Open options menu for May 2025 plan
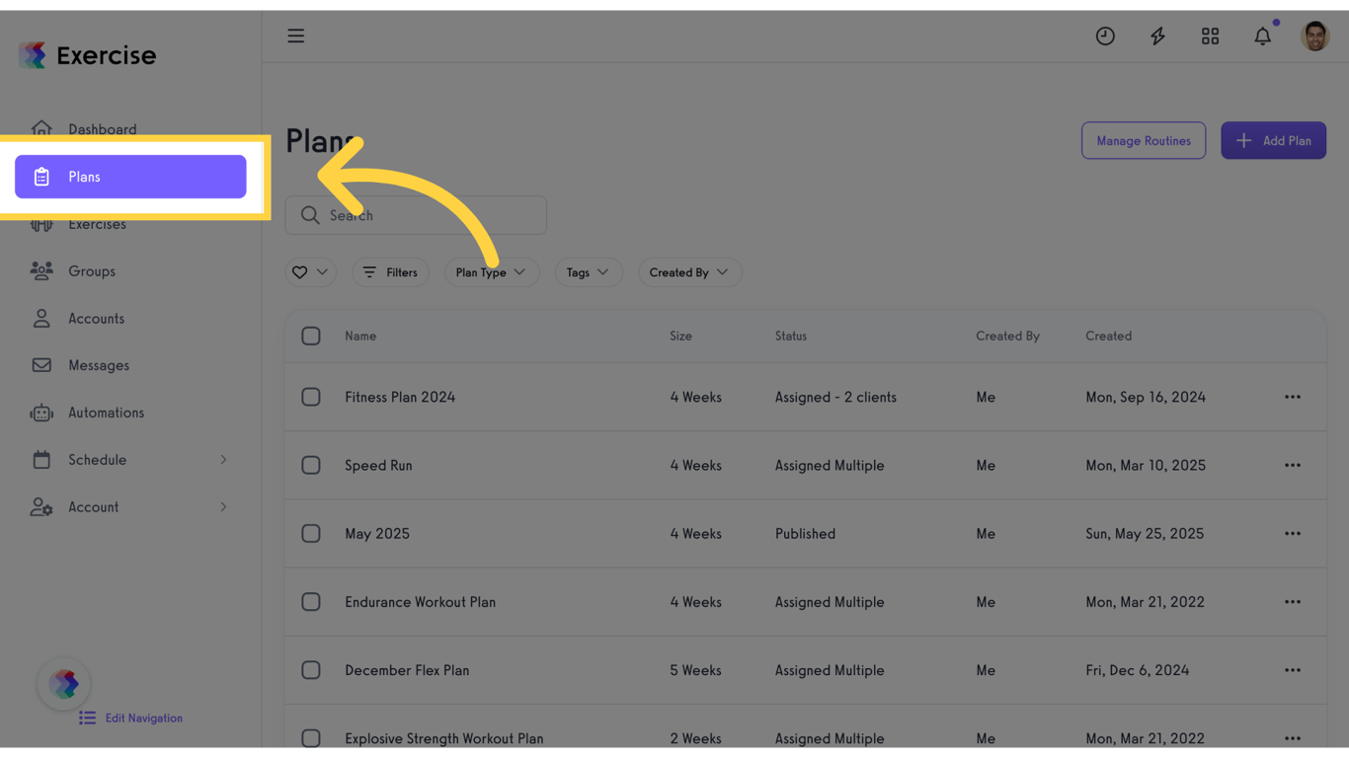Screen dimensions: 1349x758 pyautogui.click(x=1292, y=533)
